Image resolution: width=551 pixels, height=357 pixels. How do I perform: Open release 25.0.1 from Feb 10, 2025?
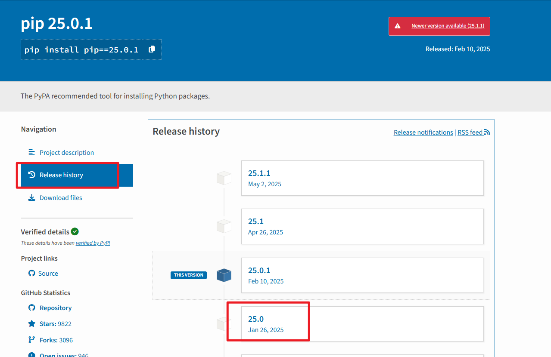[362, 275]
